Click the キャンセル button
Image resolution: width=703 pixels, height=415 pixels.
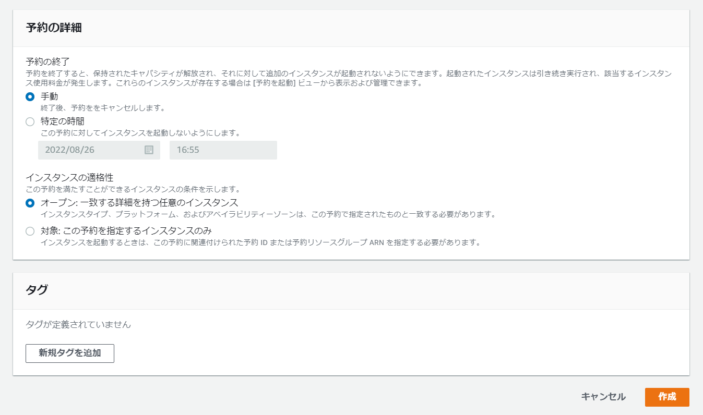click(x=603, y=397)
